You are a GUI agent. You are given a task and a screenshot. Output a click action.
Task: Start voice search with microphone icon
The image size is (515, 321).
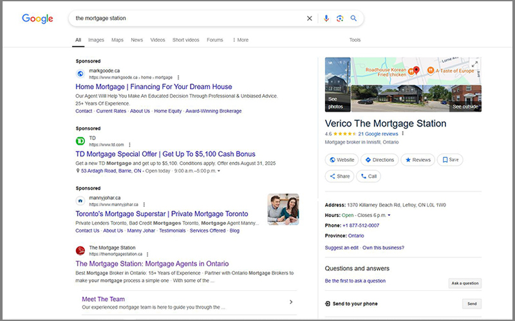(326, 19)
